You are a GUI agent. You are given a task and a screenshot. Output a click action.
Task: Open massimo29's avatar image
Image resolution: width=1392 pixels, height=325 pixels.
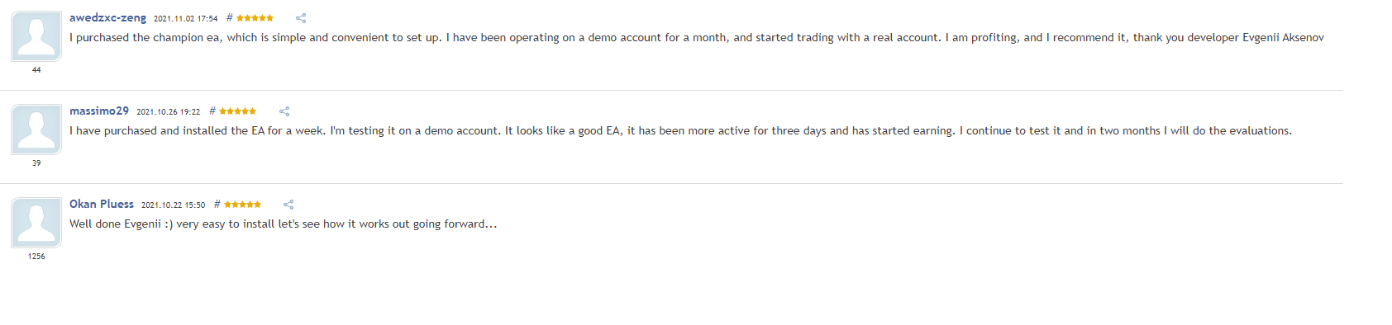(36, 130)
